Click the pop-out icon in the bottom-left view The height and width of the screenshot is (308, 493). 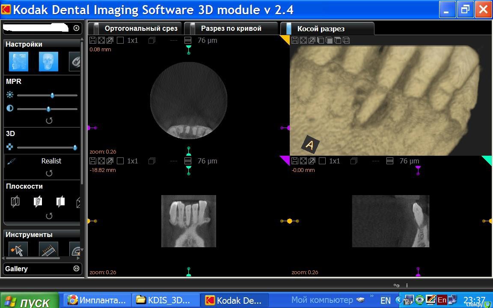pos(110,161)
